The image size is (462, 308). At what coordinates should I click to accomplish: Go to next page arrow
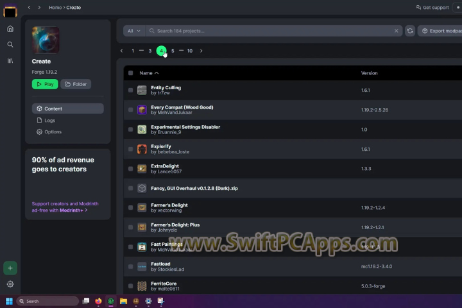(201, 51)
